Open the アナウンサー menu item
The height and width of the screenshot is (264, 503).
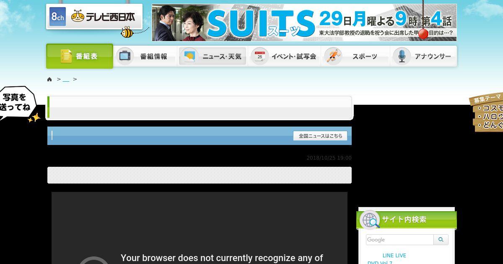[x=423, y=56]
